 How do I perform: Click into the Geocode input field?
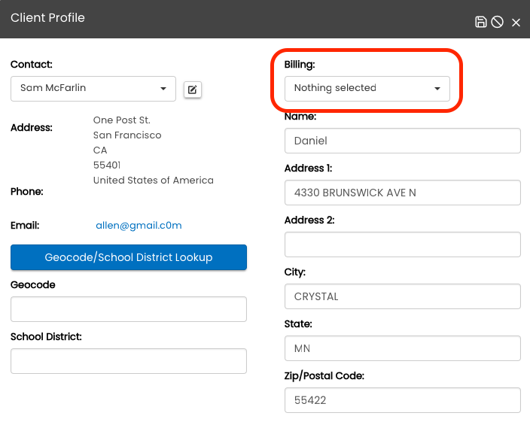point(129,309)
